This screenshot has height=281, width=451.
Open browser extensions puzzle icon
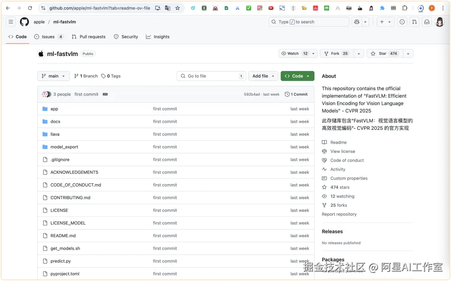pos(405,8)
